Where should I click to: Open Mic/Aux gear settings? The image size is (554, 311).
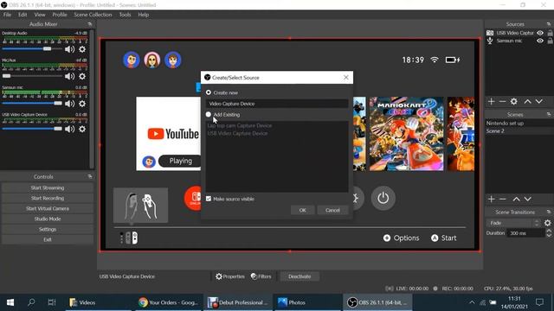[x=82, y=76]
